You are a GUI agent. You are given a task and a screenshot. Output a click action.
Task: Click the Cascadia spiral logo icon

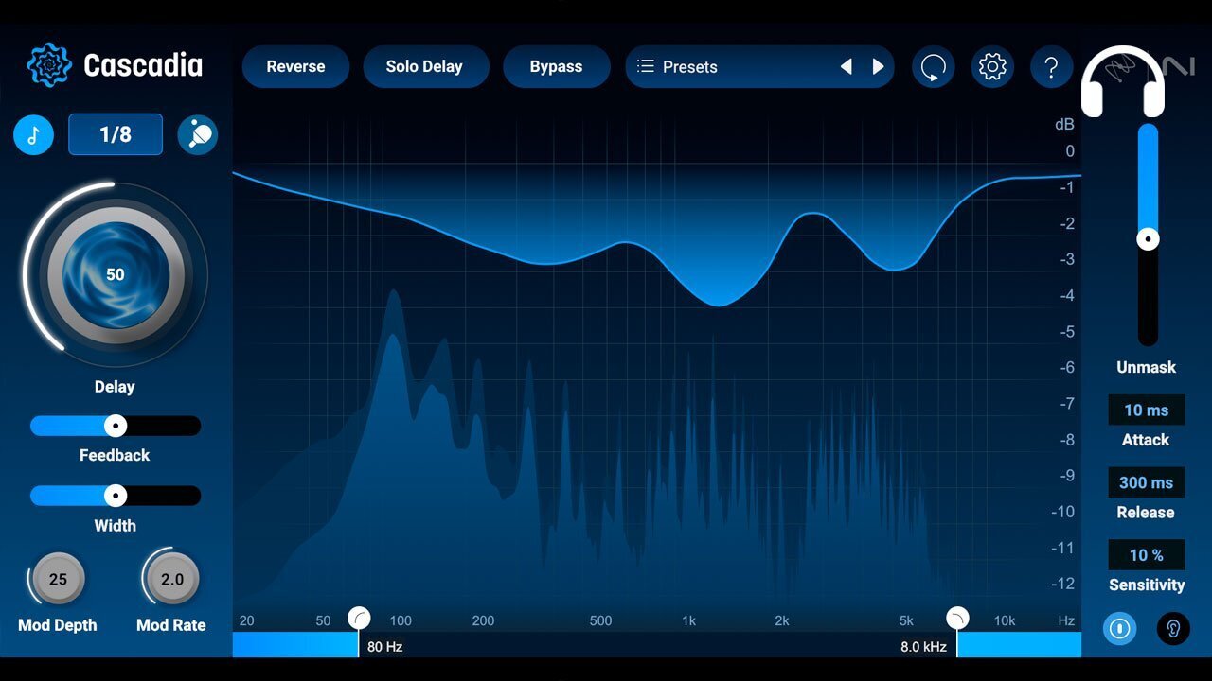tap(49, 65)
